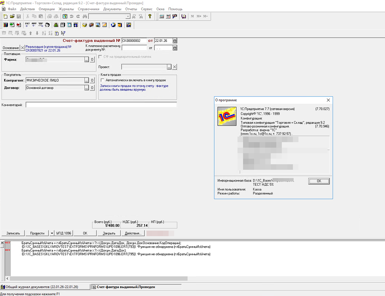This screenshot has height=296, width=385.
Task: Open calendar picker next to invoice date
Action: [x=175, y=41]
